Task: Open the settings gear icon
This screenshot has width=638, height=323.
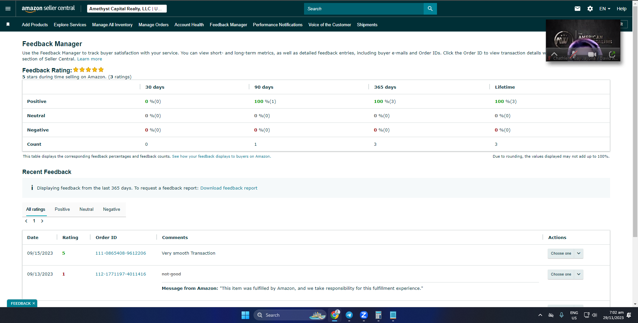Action: [590, 9]
